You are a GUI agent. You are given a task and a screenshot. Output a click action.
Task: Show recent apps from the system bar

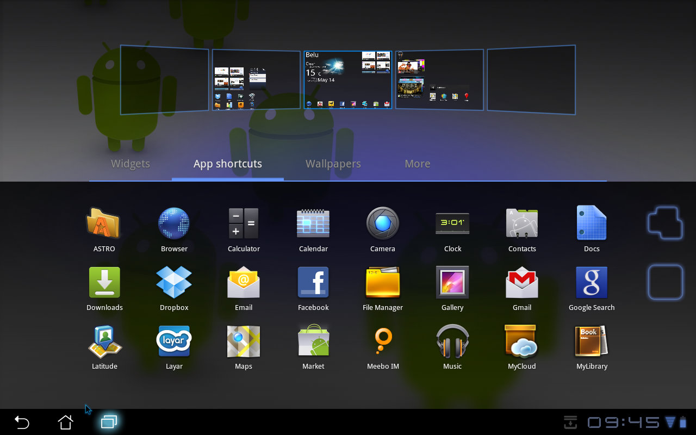109,422
